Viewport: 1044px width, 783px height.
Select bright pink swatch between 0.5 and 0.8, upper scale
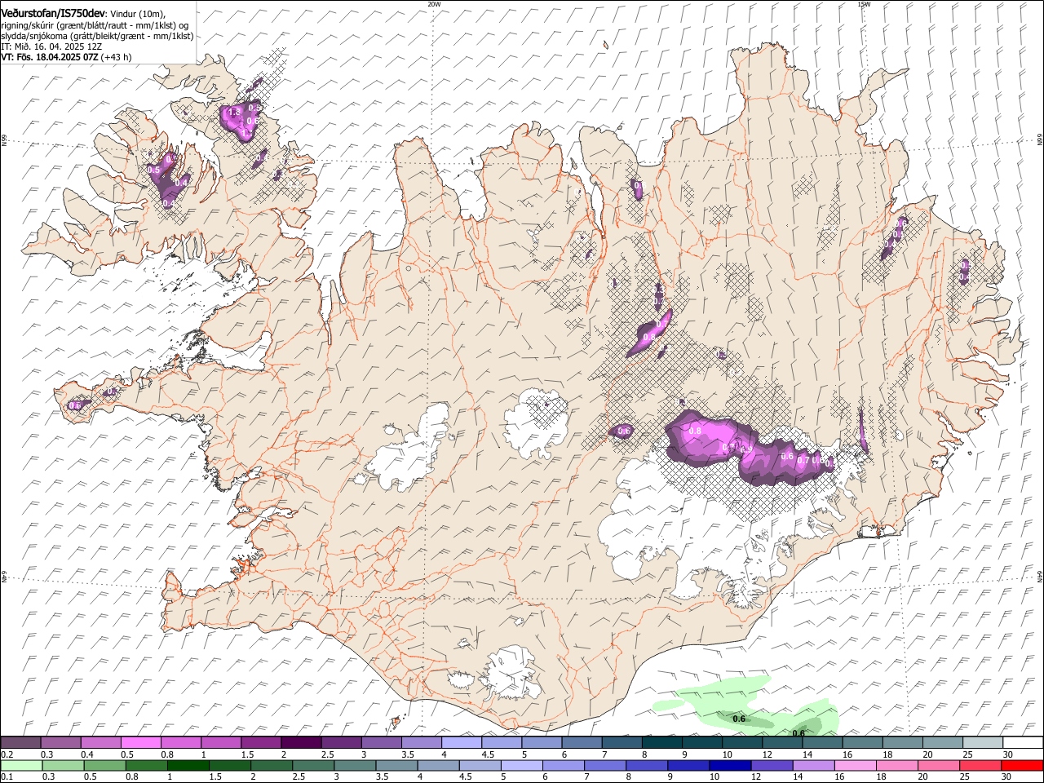click(140, 743)
